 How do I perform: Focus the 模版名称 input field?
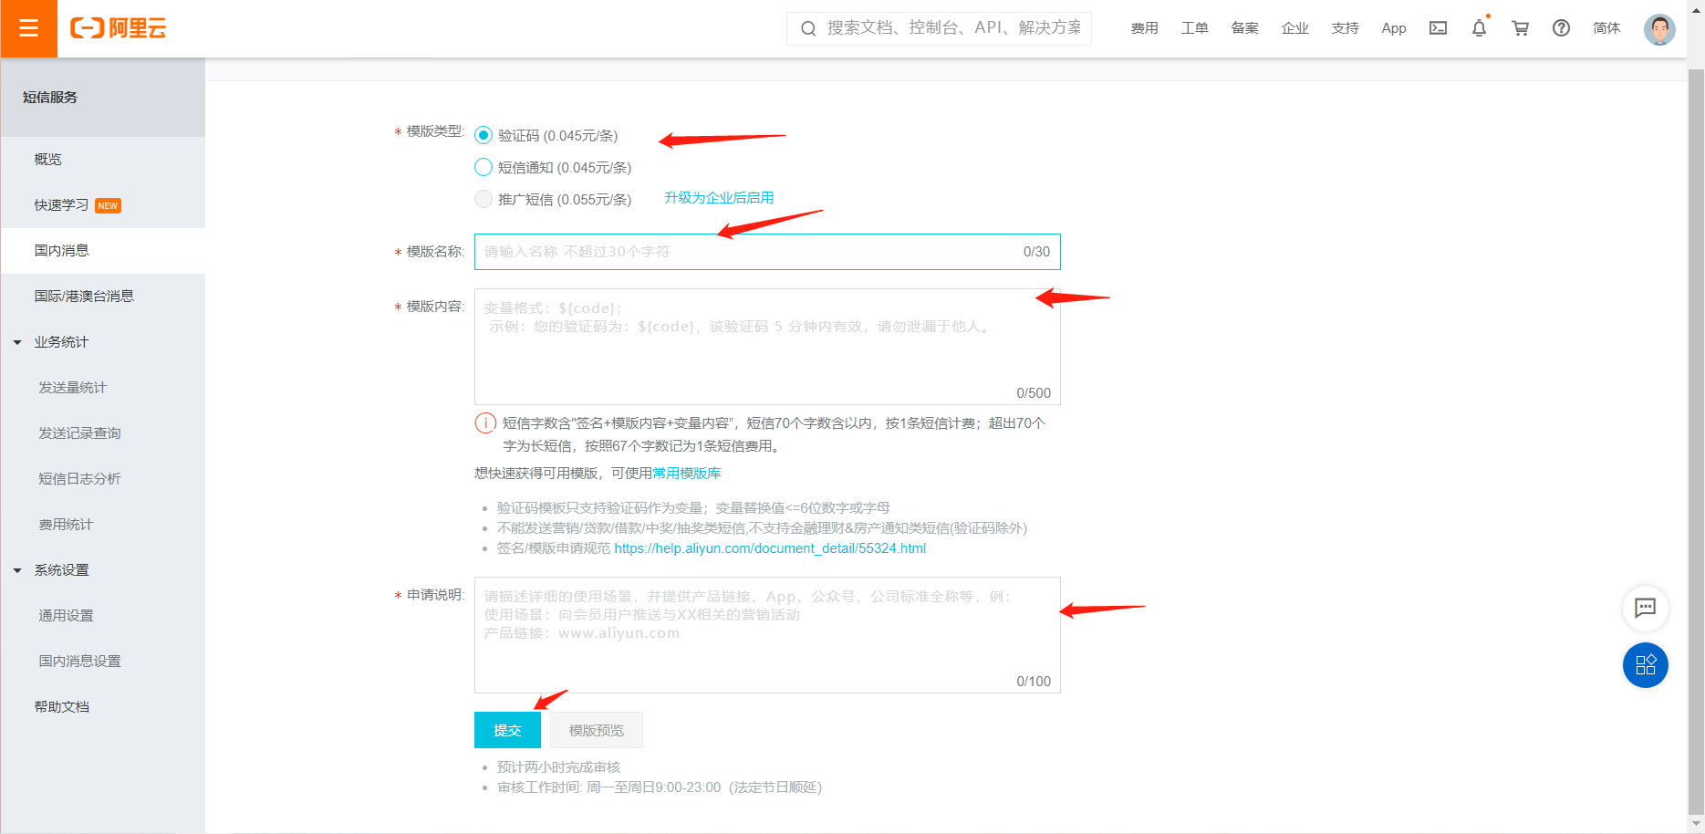point(767,252)
